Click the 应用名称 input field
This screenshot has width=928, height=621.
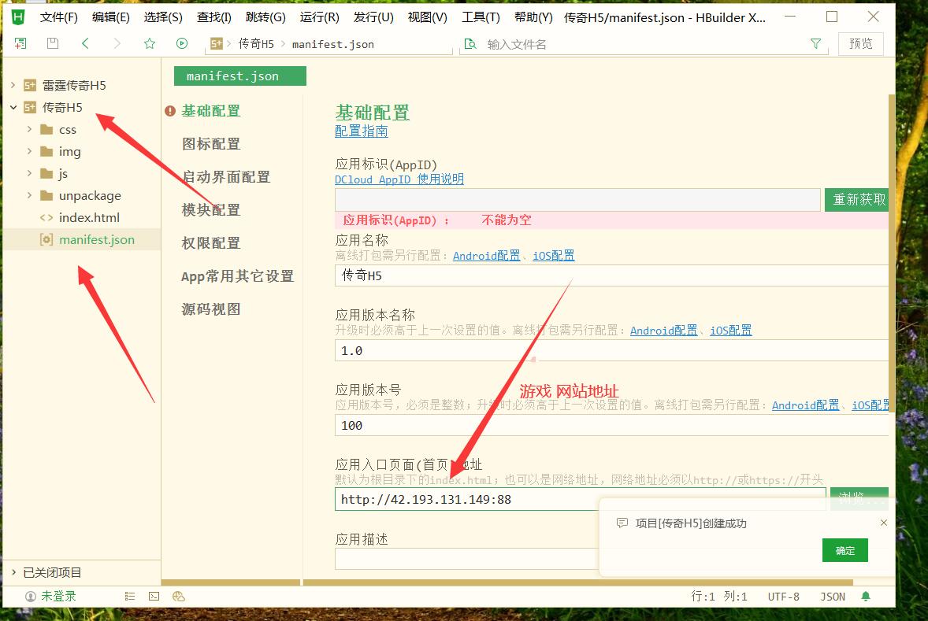(611, 275)
